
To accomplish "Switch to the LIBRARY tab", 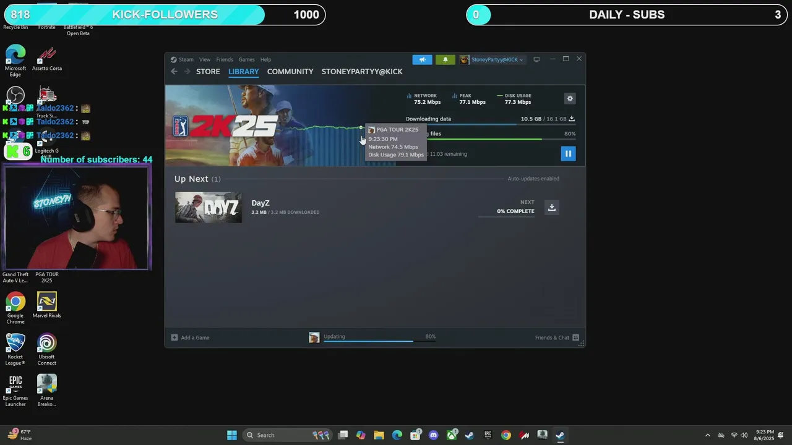I will [243, 72].
